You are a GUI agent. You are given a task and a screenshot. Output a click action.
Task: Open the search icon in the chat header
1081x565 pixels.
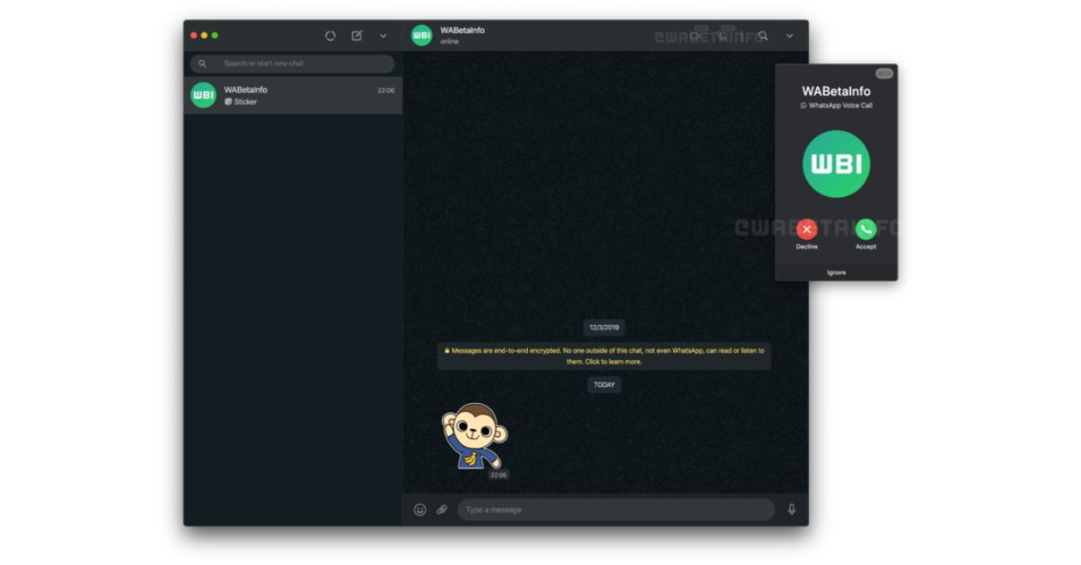[x=762, y=36]
